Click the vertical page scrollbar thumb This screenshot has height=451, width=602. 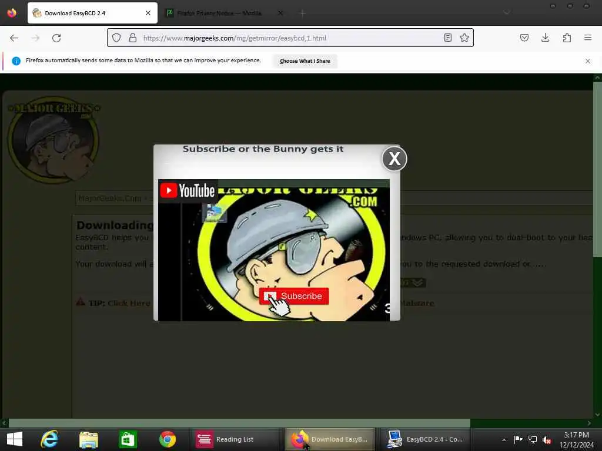pyautogui.click(x=597, y=170)
